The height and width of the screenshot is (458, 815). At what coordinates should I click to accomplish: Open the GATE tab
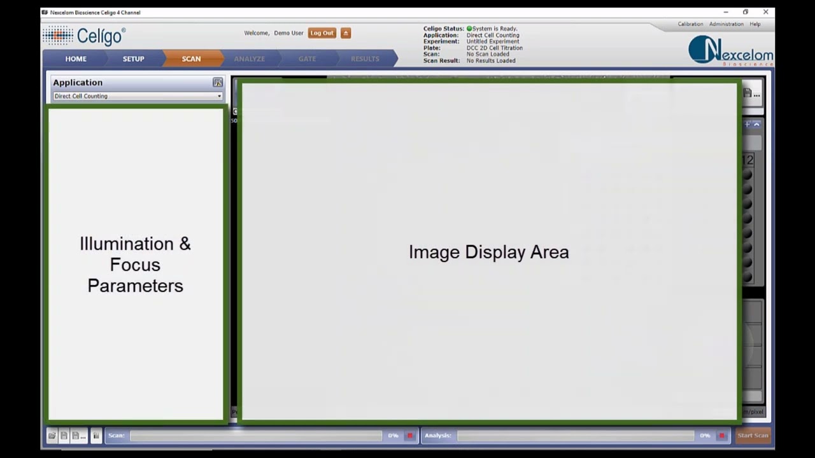307,59
